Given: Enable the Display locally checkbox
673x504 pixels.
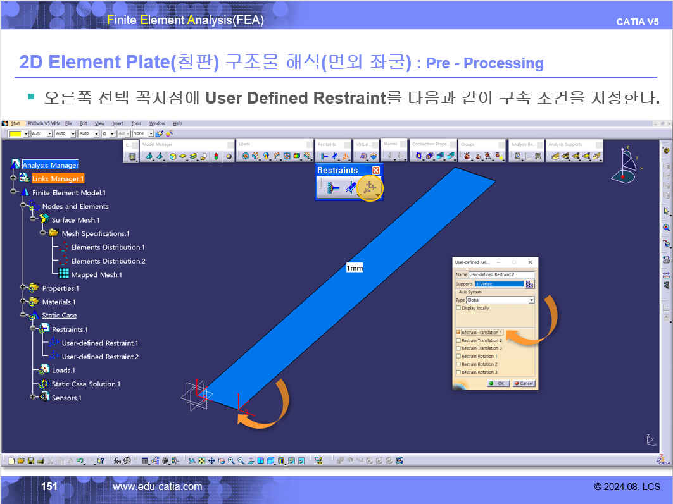Looking at the screenshot, I should (458, 308).
